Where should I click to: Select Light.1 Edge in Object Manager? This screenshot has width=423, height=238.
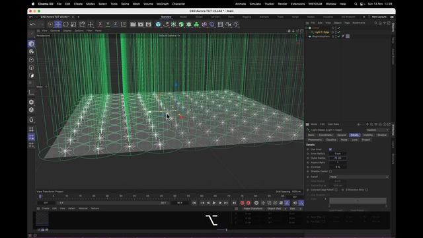point(322,32)
